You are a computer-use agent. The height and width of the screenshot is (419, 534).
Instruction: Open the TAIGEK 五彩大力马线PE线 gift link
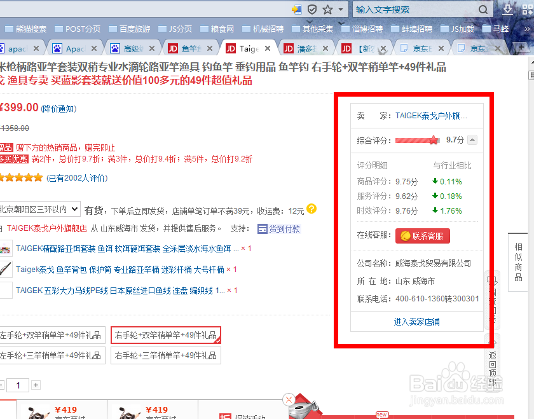click(x=120, y=291)
